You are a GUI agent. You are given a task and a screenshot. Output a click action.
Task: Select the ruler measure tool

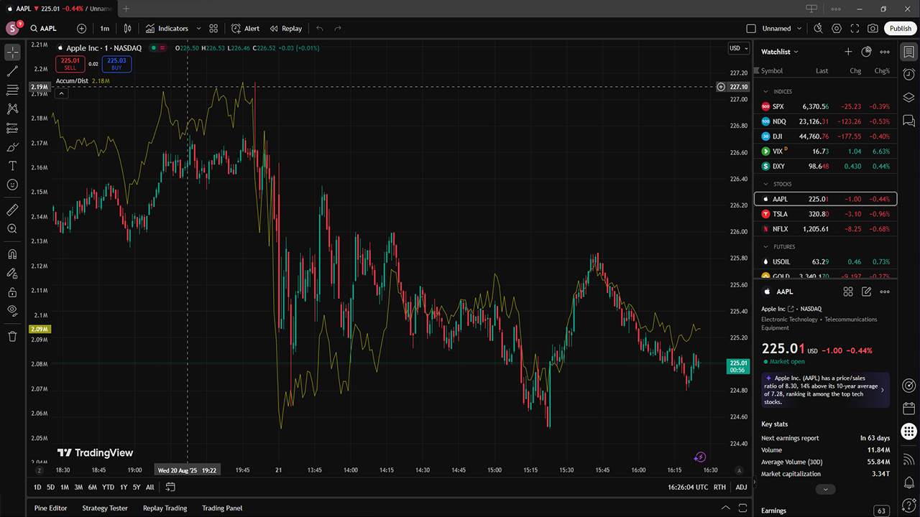pyautogui.click(x=12, y=210)
